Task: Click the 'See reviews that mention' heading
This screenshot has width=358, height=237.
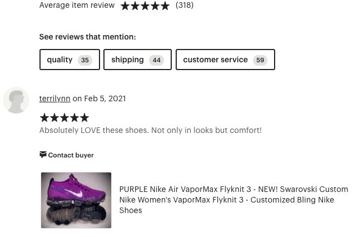Action: pyautogui.click(x=87, y=37)
